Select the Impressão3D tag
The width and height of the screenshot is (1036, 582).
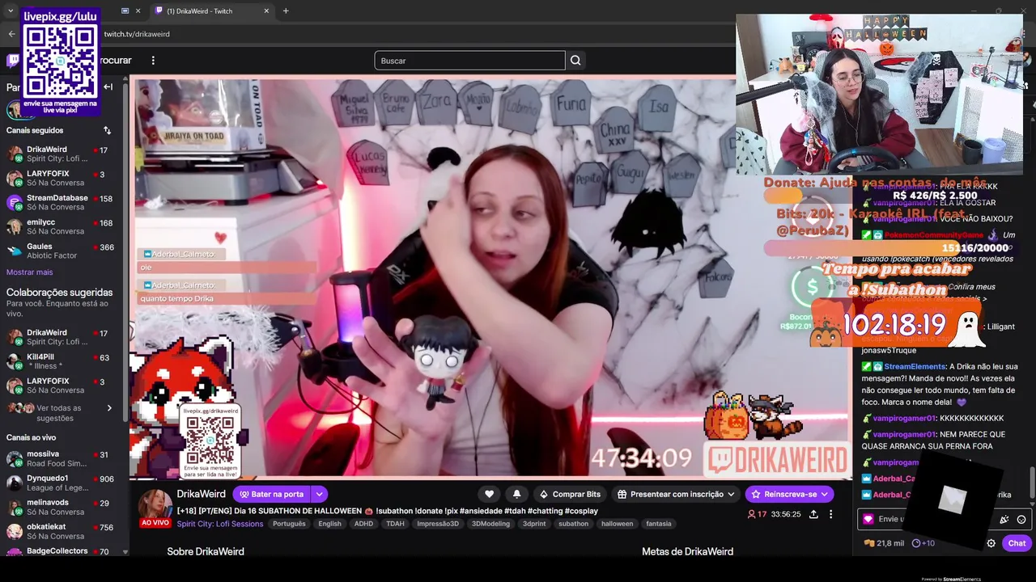(x=437, y=524)
